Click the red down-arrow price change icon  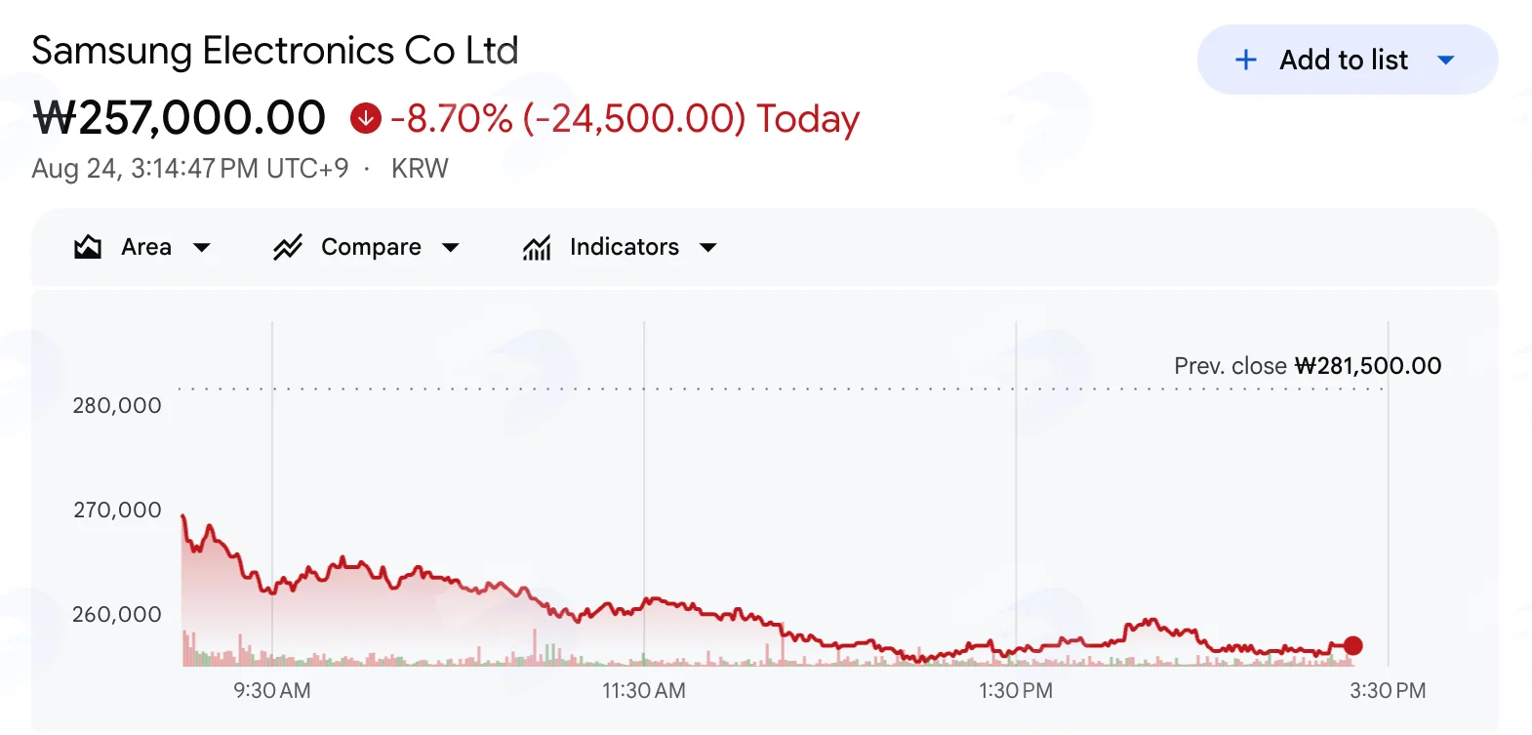(x=366, y=118)
